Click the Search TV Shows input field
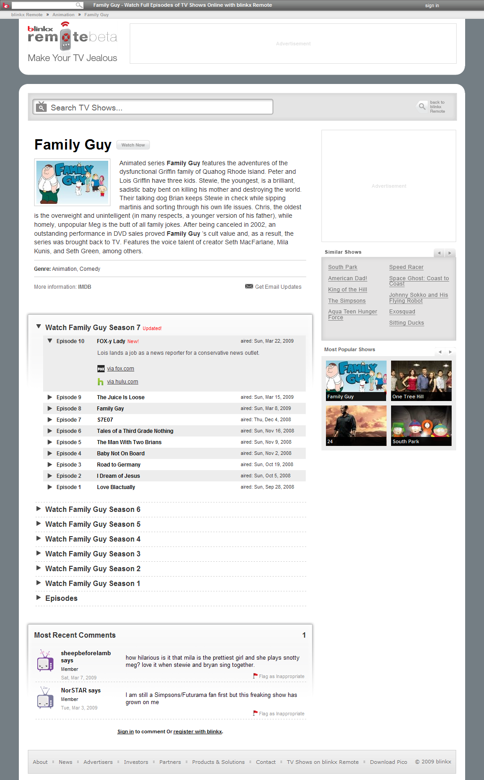Viewport: 484px width, 780px height. tap(153, 107)
